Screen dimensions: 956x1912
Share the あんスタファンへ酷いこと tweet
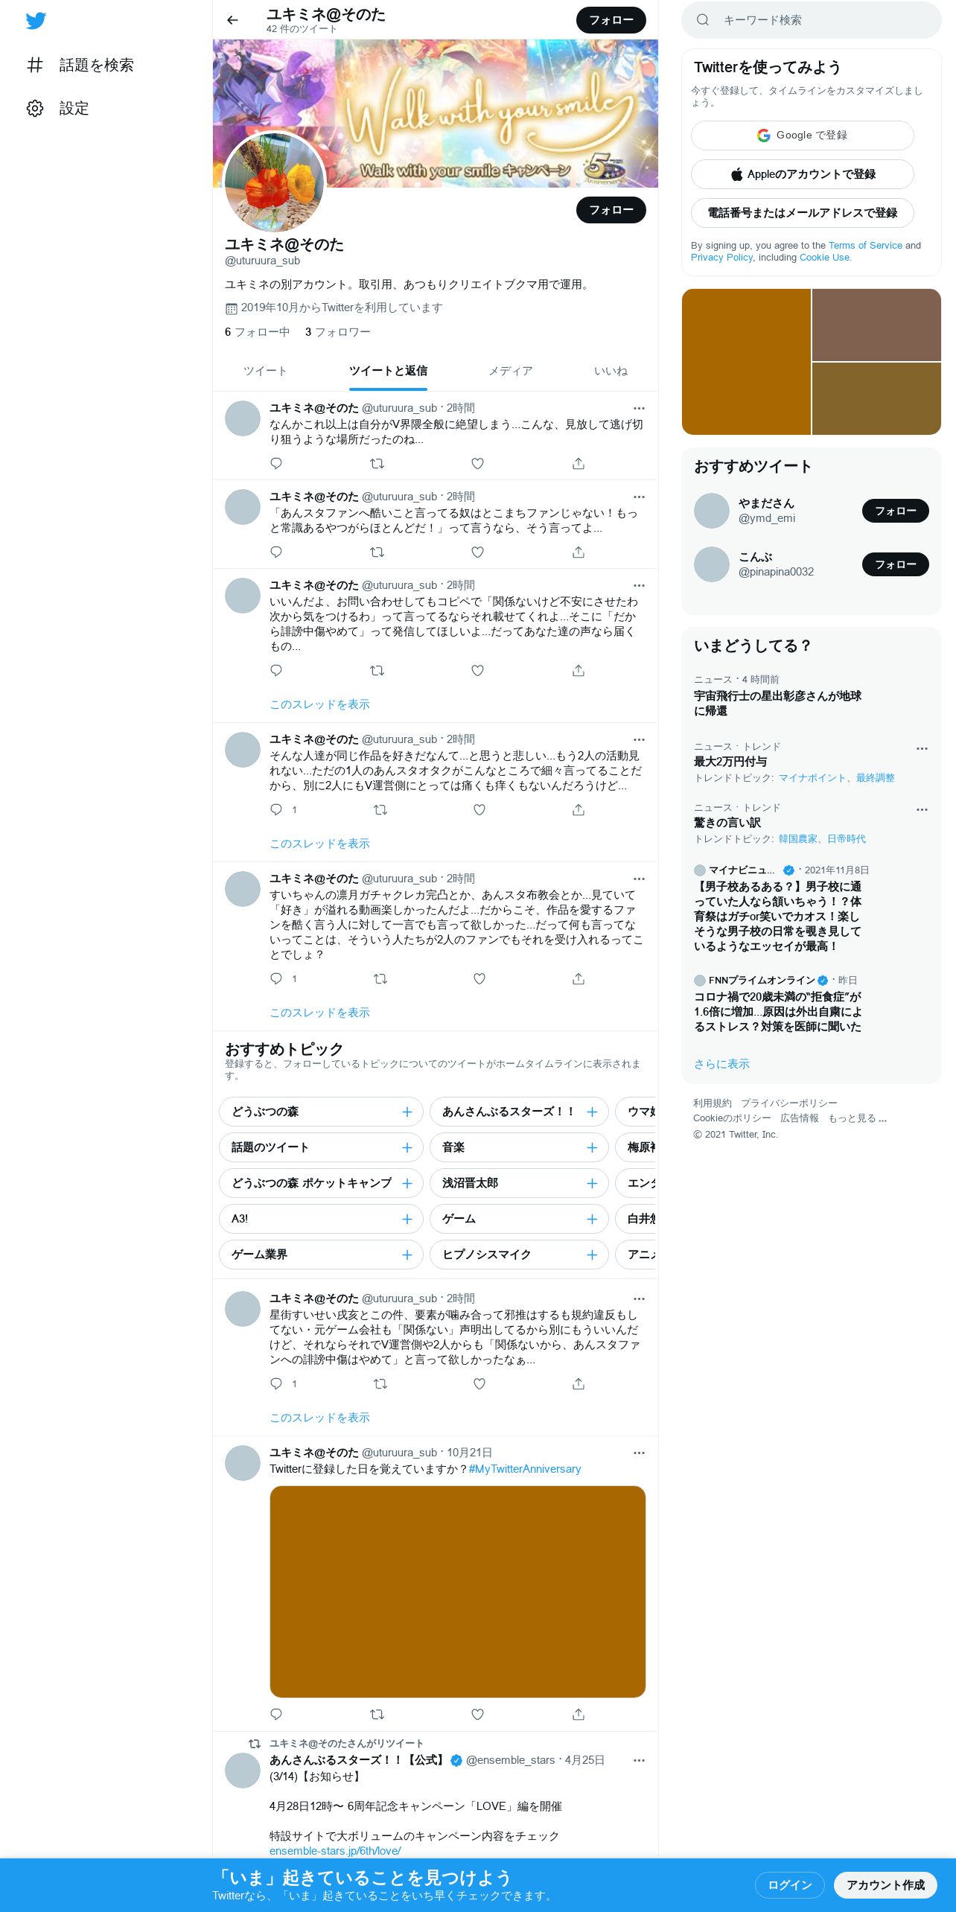click(579, 552)
